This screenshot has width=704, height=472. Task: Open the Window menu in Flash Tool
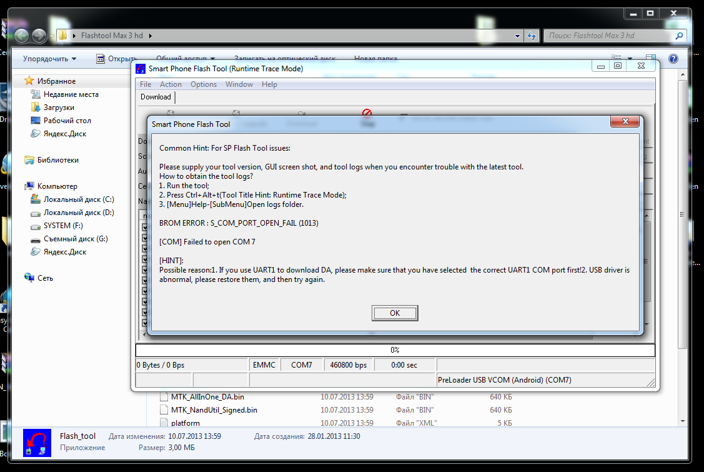pyautogui.click(x=239, y=84)
